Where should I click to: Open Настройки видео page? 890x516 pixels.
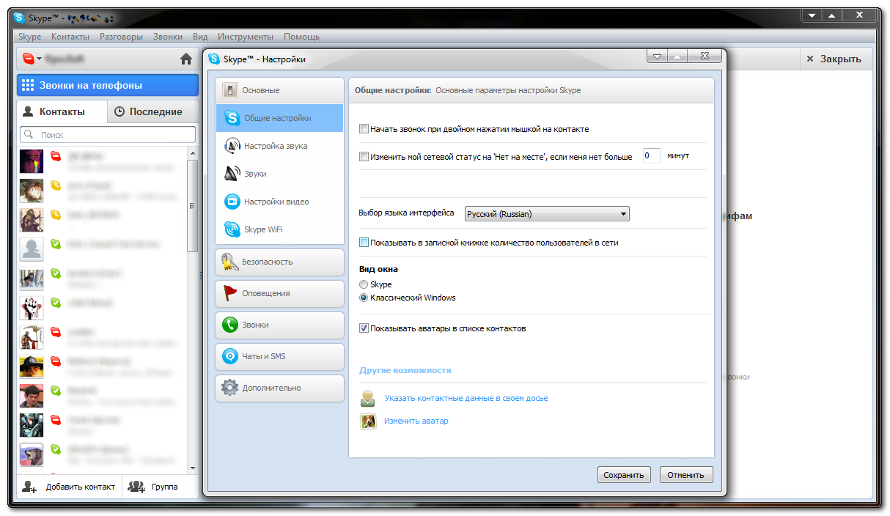pyautogui.click(x=279, y=202)
